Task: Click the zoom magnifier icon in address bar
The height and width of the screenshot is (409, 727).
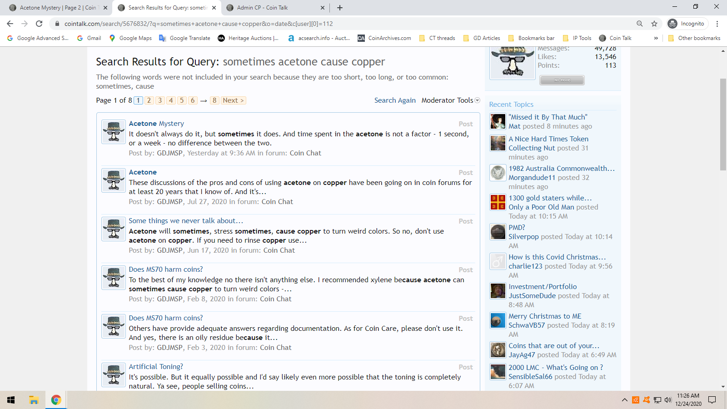Action: [x=639, y=24]
